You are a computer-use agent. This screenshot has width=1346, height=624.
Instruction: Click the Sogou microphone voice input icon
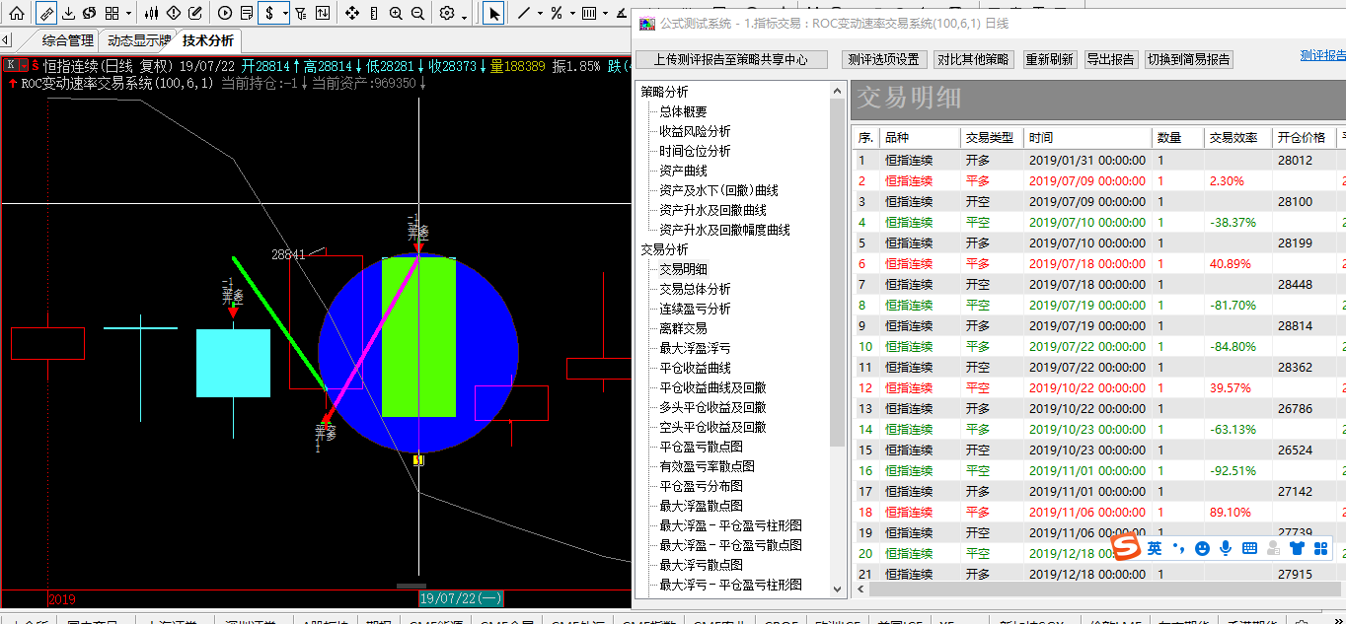pos(1226,548)
